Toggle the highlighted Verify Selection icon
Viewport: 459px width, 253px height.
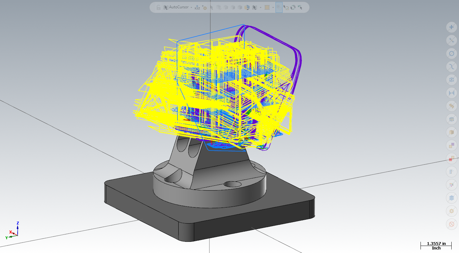(x=279, y=7)
